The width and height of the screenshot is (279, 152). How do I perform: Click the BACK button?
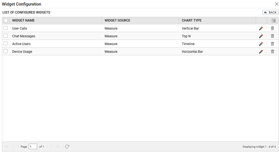[270, 12]
